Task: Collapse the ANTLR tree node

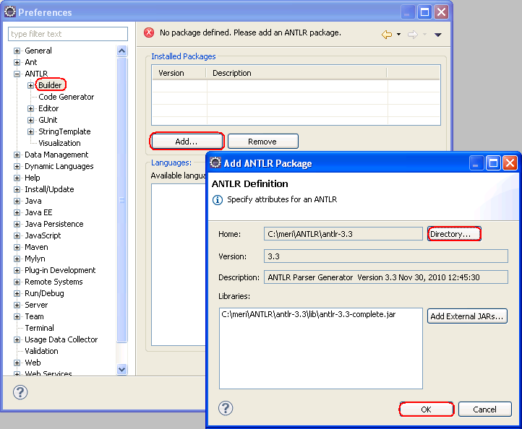Action: (17, 74)
